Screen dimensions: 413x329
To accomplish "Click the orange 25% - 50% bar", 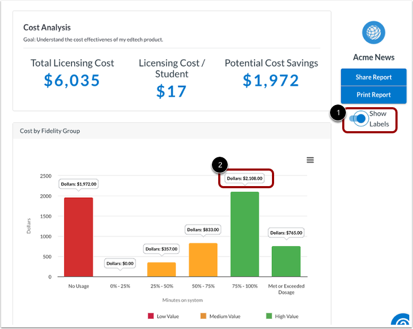I will (161, 269).
